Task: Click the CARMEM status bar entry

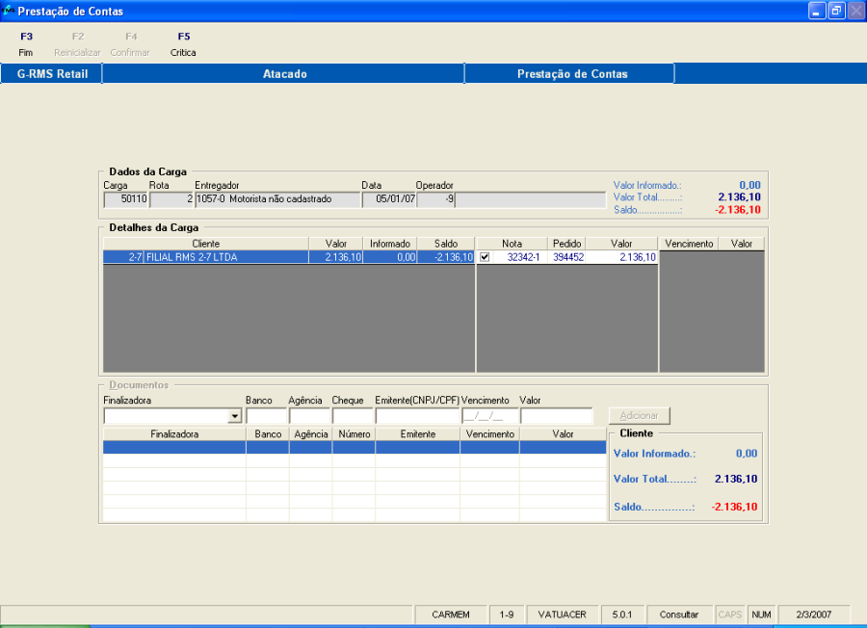Action: [451, 615]
